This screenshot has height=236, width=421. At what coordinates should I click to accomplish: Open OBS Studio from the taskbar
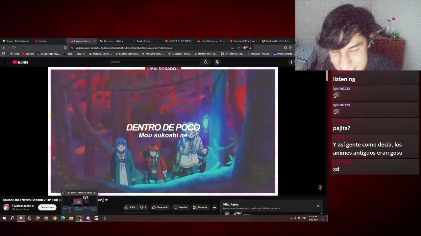[80, 218]
